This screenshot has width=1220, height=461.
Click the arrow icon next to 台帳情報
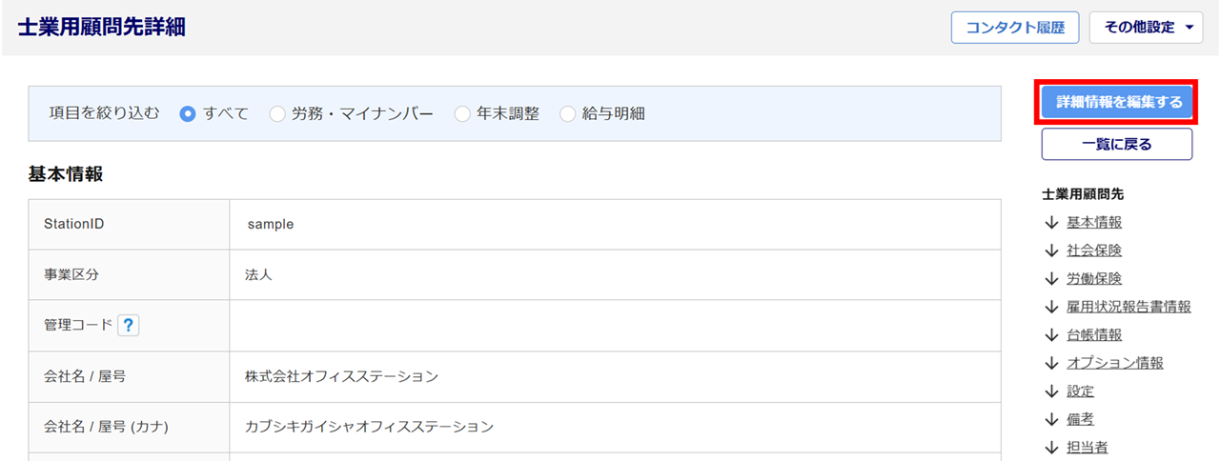coord(1051,335)
